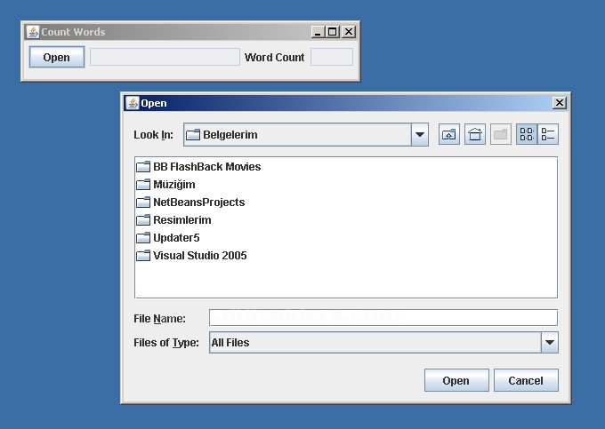This screenshot has height=429, width=605.
Task: Expand the Look In dropdown arrow
Action: [x=420, y=135]
